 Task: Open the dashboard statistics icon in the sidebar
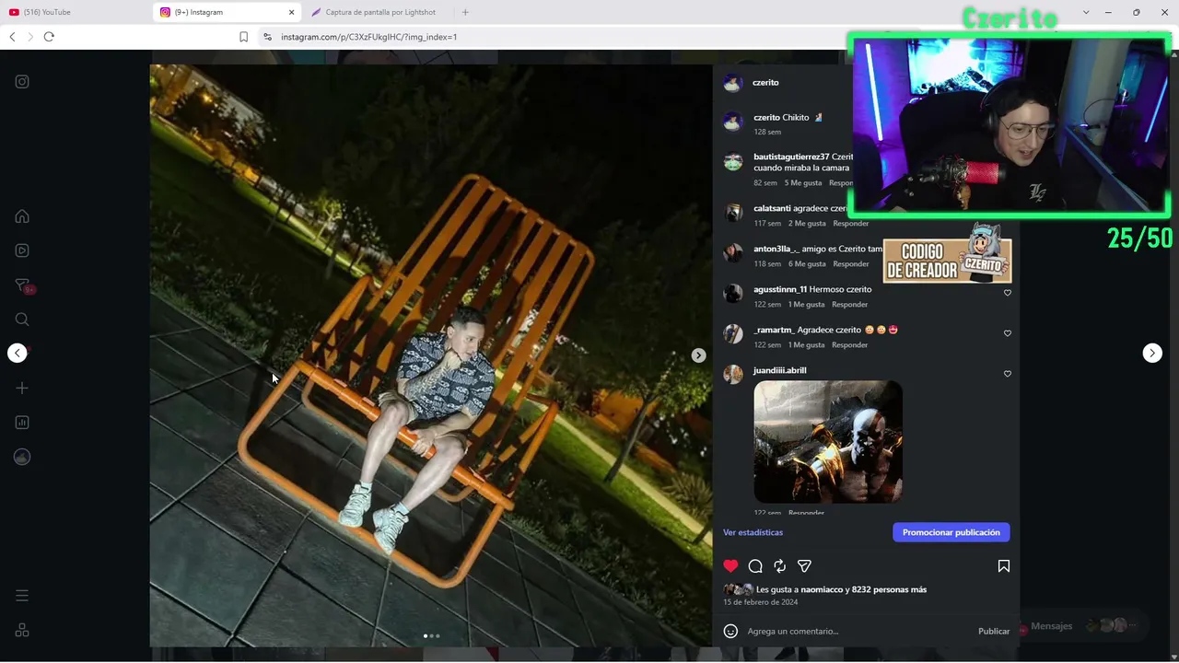(22, 423)
